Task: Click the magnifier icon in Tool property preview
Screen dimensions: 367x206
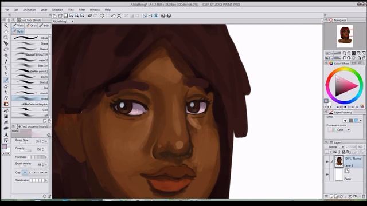Action: coord(49,135)
